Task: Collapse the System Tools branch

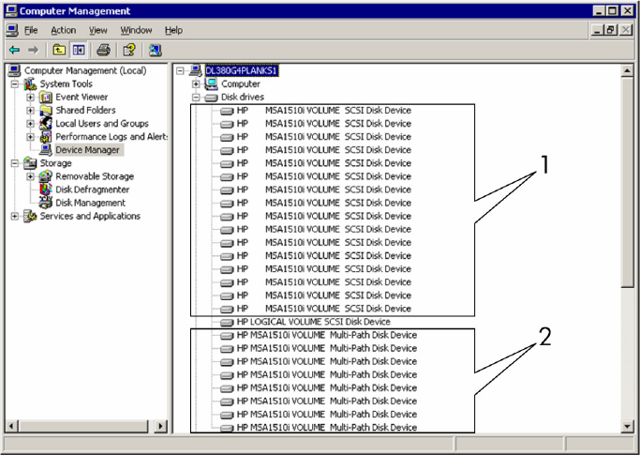Action: pos(15,83)
